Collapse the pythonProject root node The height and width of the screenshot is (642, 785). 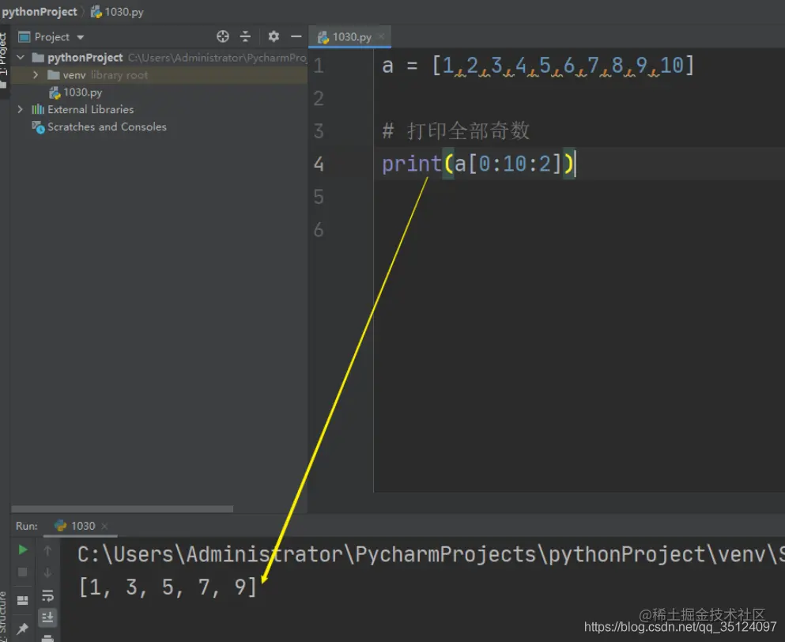(x=21, y=58)
